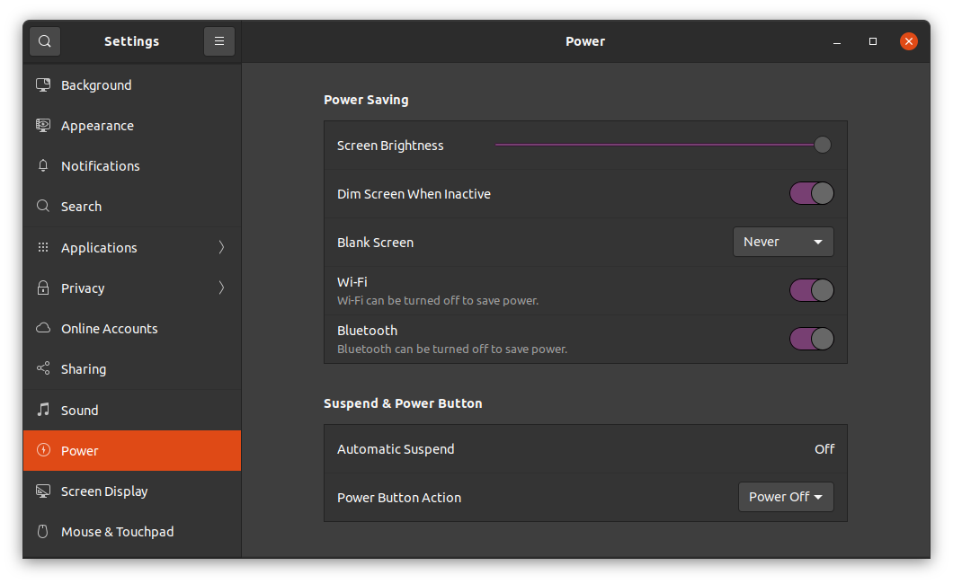953x584 pixels.
Task: Maximize the Settings window
Action: tap(872, 41)
